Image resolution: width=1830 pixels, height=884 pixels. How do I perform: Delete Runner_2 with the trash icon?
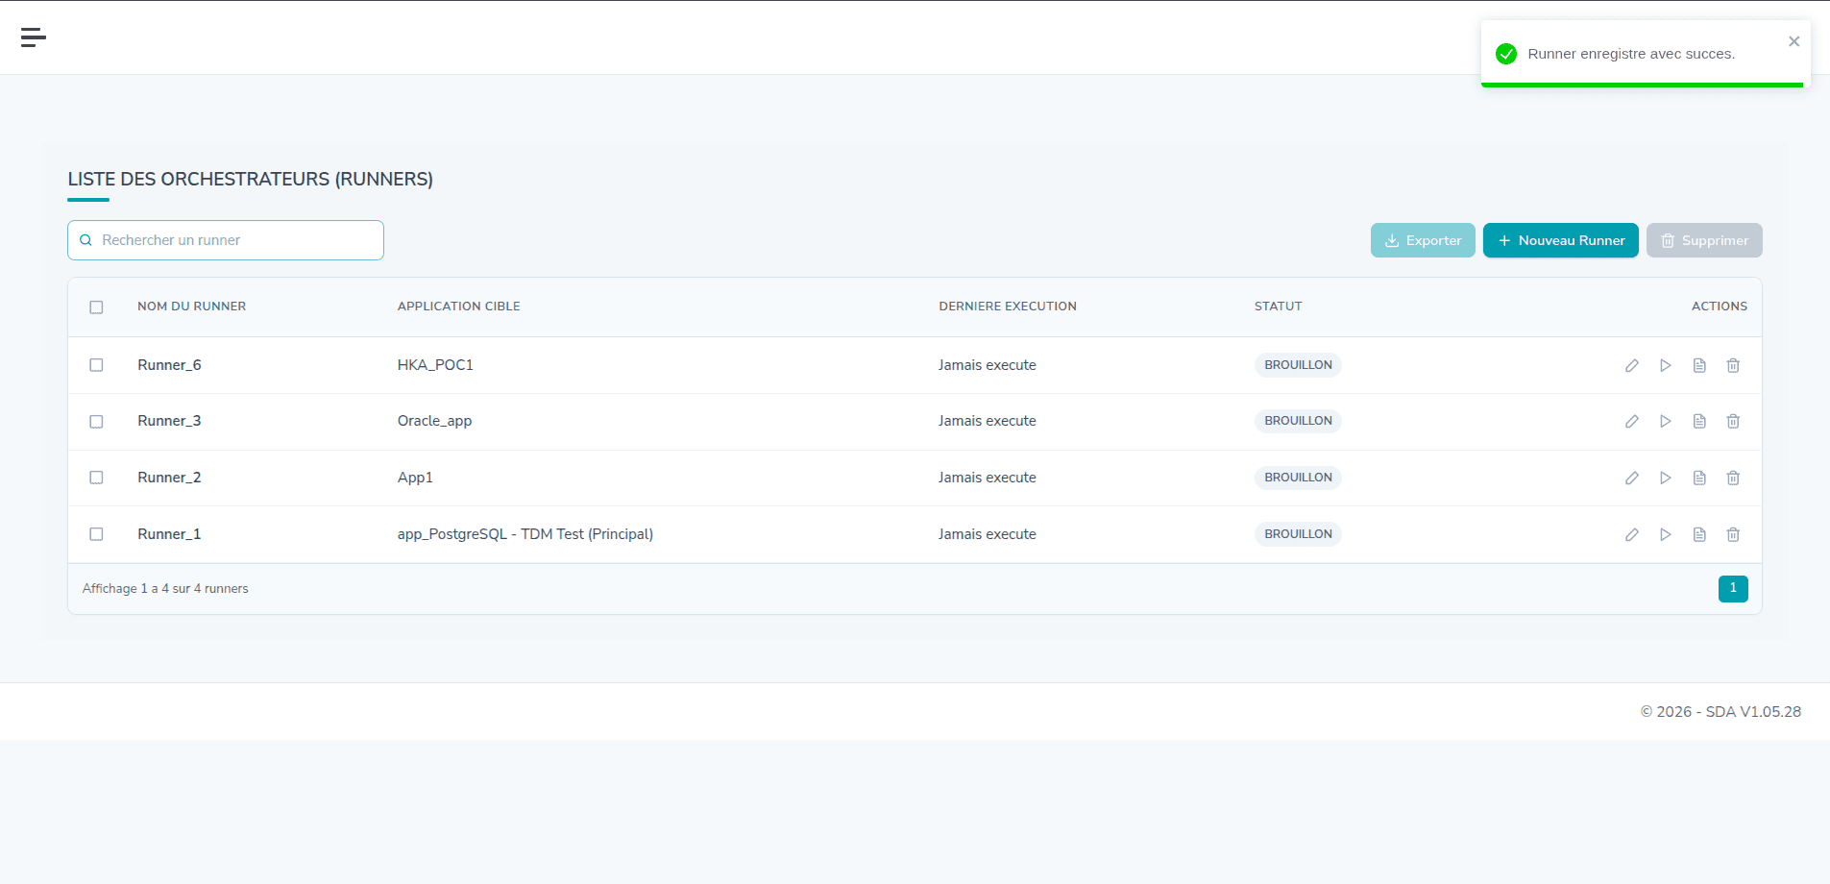click(x=1733, y=478)
